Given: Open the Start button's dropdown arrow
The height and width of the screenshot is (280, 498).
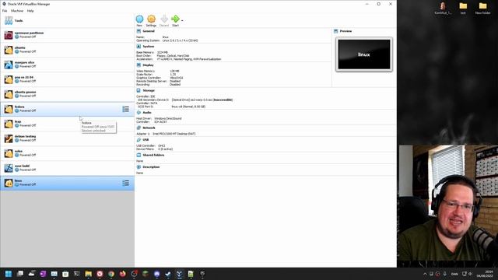Looking at the screenshot, I should tap(182, 21).
